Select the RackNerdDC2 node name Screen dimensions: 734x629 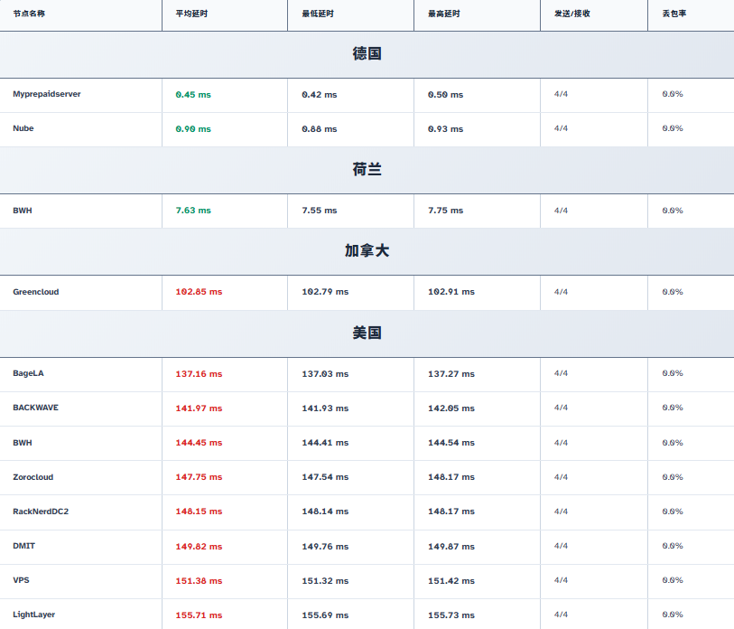41,512
